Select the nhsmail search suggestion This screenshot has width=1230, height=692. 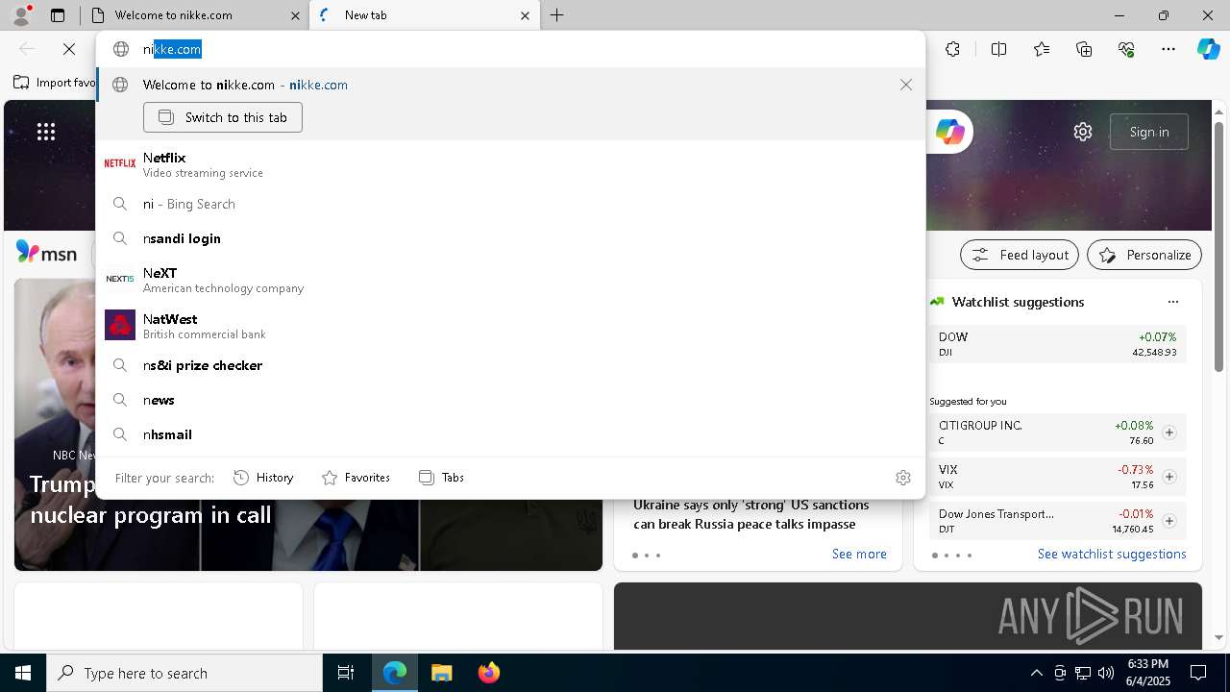pyautogui.click(x=509, y=434)
